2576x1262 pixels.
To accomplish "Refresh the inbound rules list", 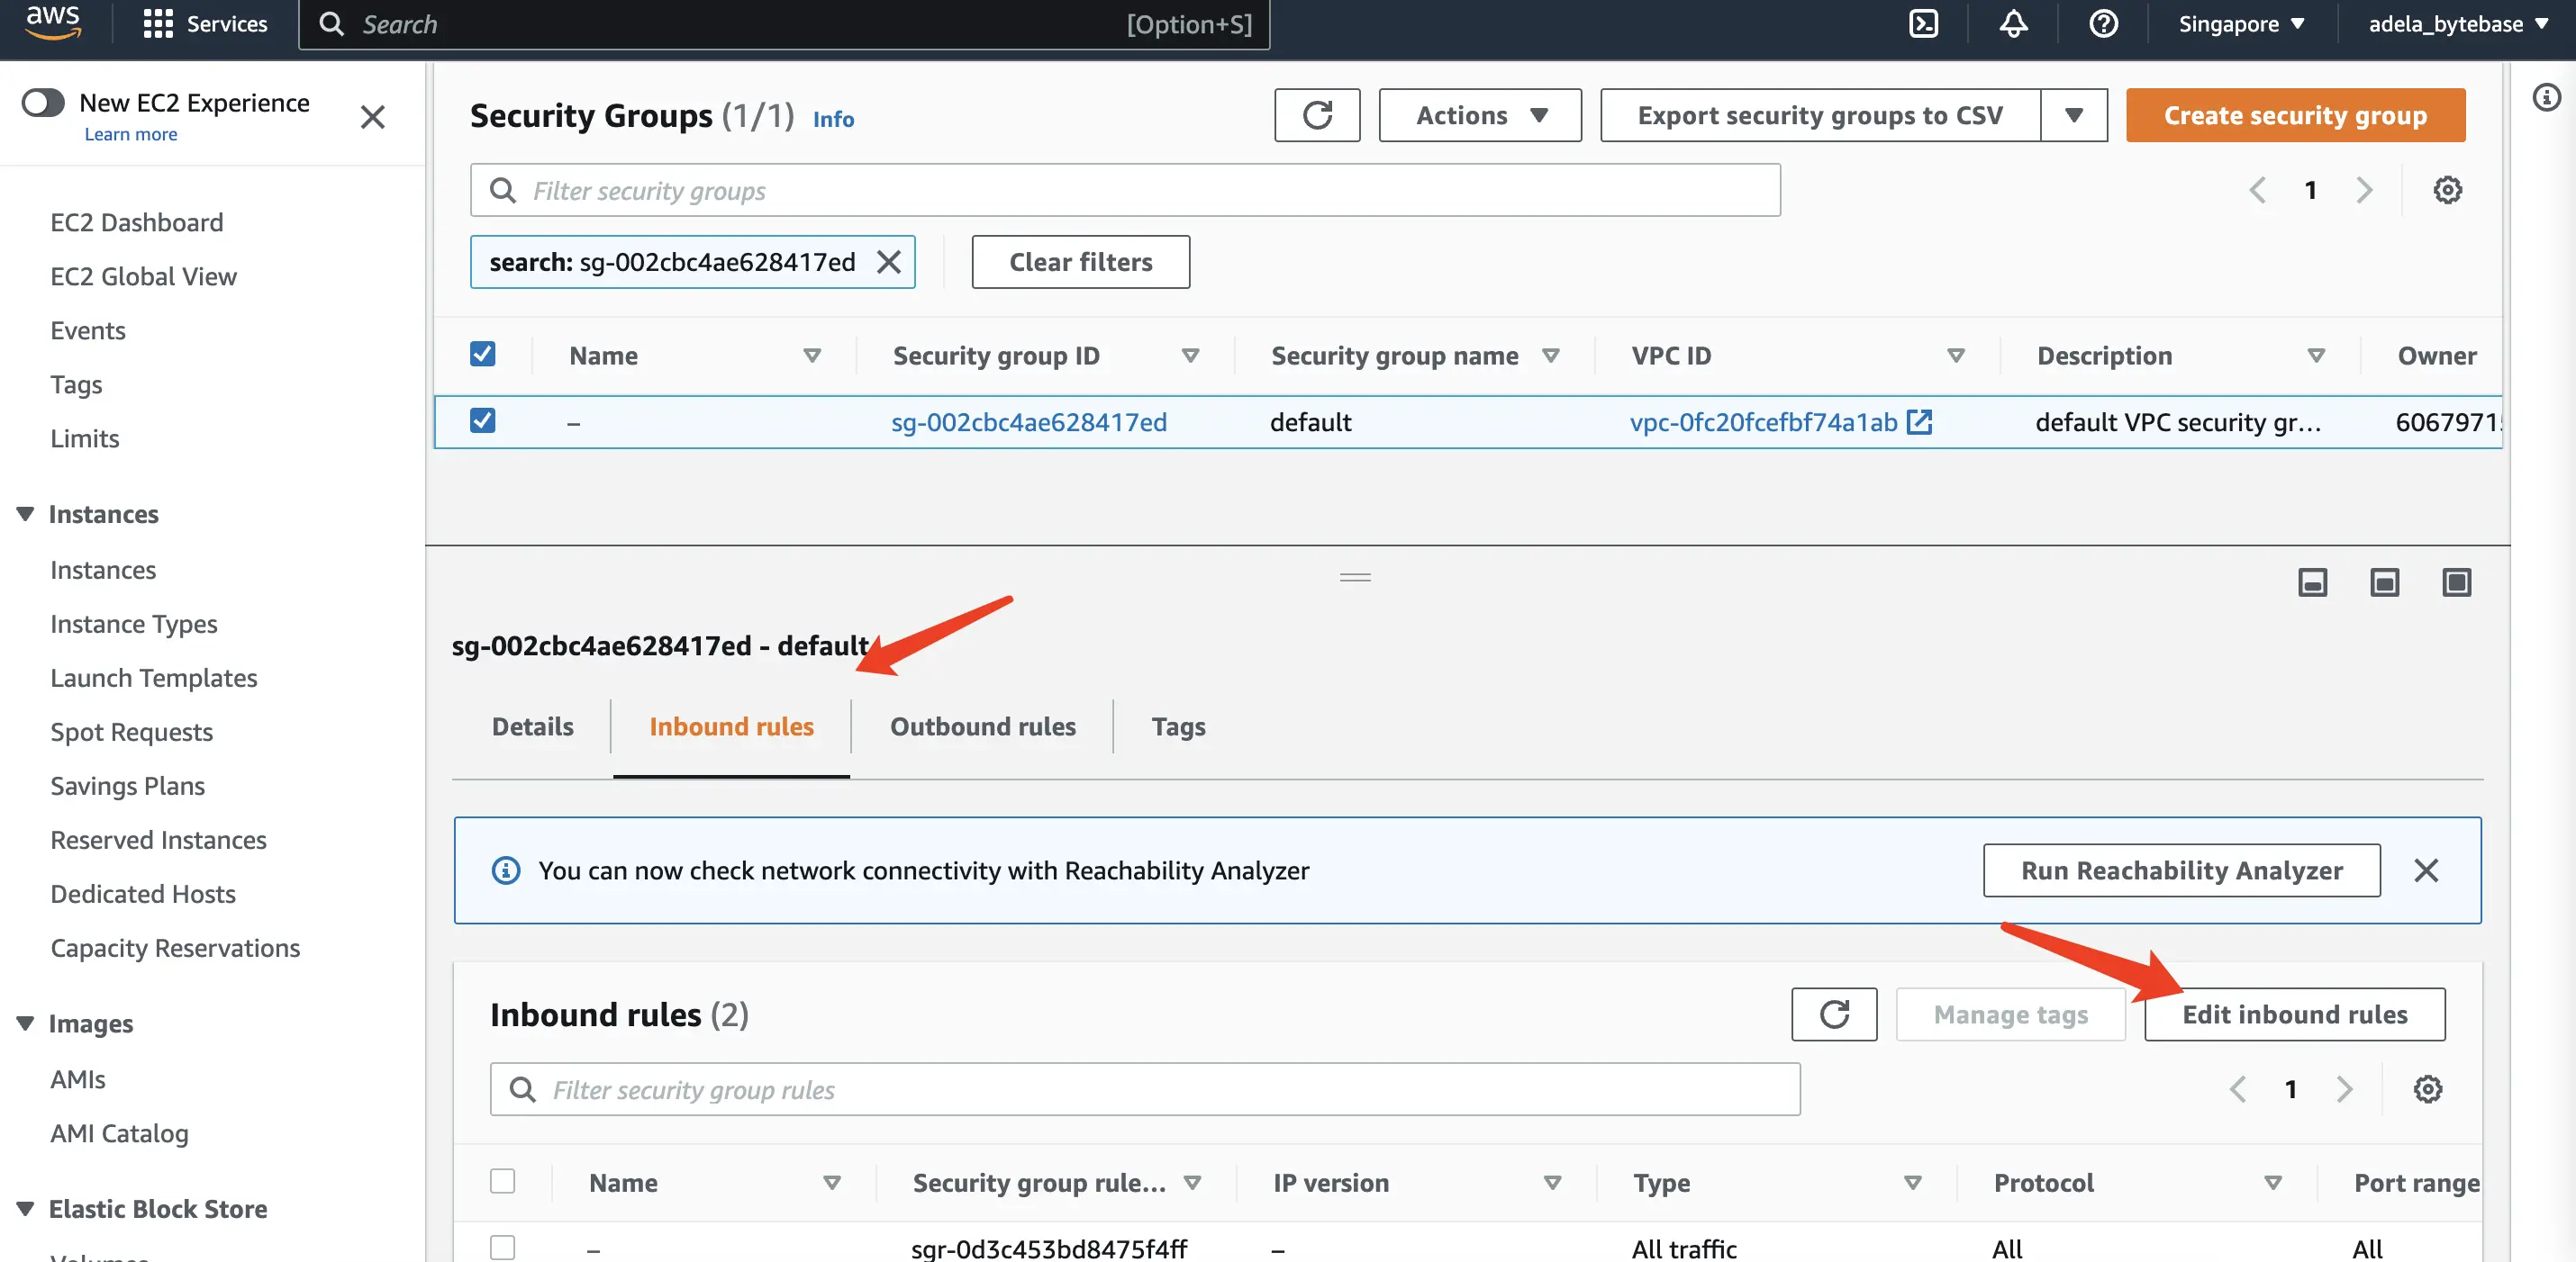I will tap(1834, 1014).
